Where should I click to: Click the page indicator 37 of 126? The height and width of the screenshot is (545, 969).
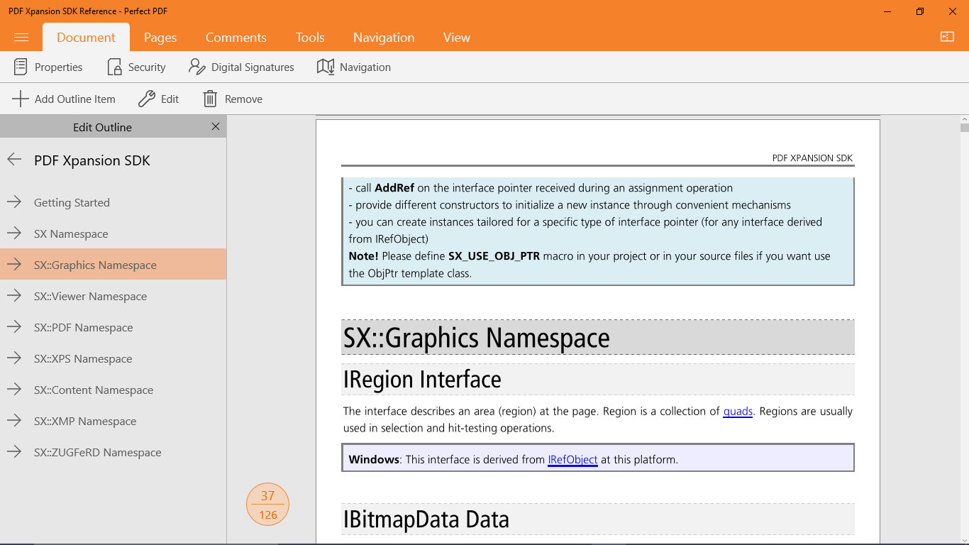pos(267,505)
